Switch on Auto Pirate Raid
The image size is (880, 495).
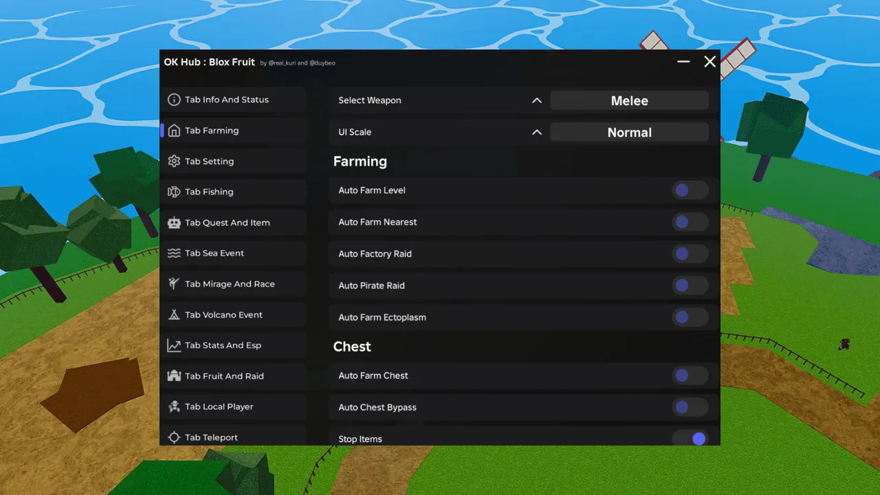click(690, 285)
